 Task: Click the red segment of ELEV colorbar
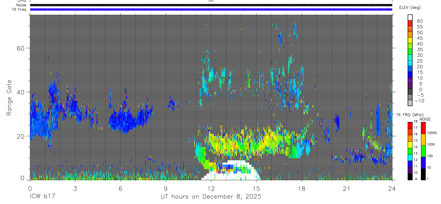[x=410, y=24]
